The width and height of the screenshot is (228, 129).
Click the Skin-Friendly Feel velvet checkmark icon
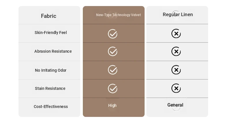coord(113,34)
